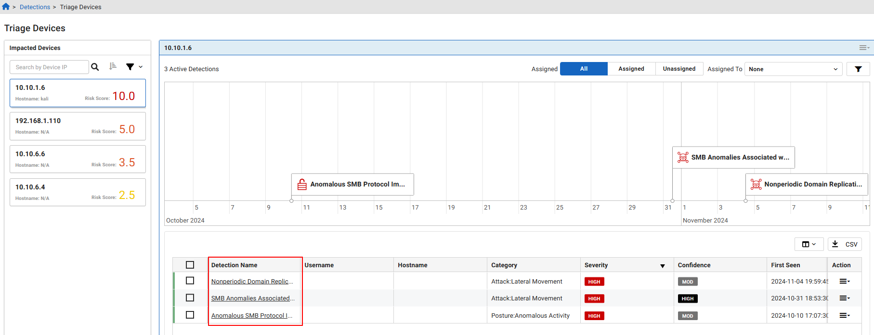874x335 pixels.
Task: Click the lock icon for Anomalous SMB Protocol
Action: tap(302, 185)
